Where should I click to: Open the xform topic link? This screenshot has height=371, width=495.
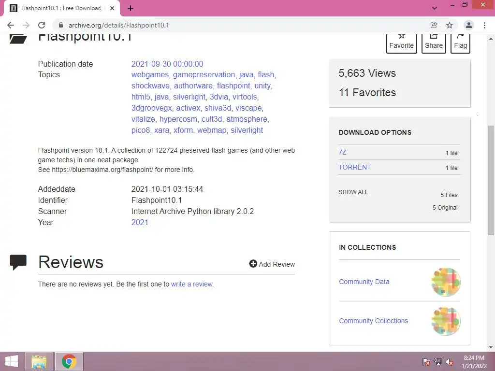183,130
